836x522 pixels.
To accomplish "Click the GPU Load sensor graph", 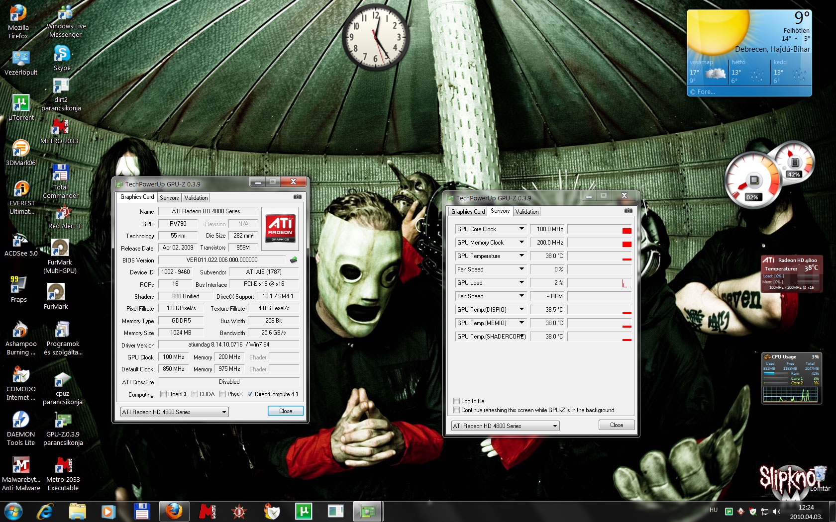I will click(x=600, y=283).
